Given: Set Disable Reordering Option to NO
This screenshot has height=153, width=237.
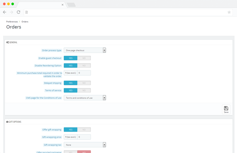Looking at the screenshot, I should [x=84, y=66].
